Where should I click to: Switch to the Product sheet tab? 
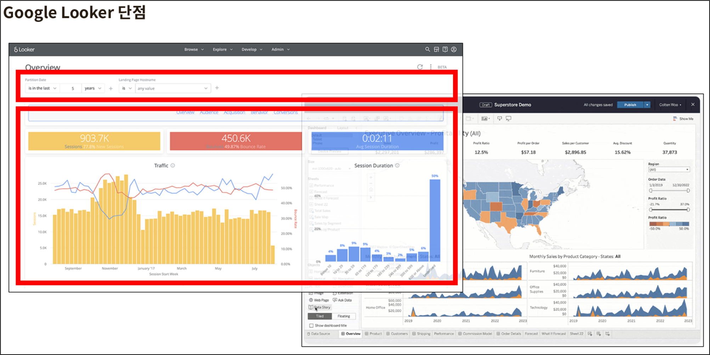pyautogui.click(x=373, y=334)
